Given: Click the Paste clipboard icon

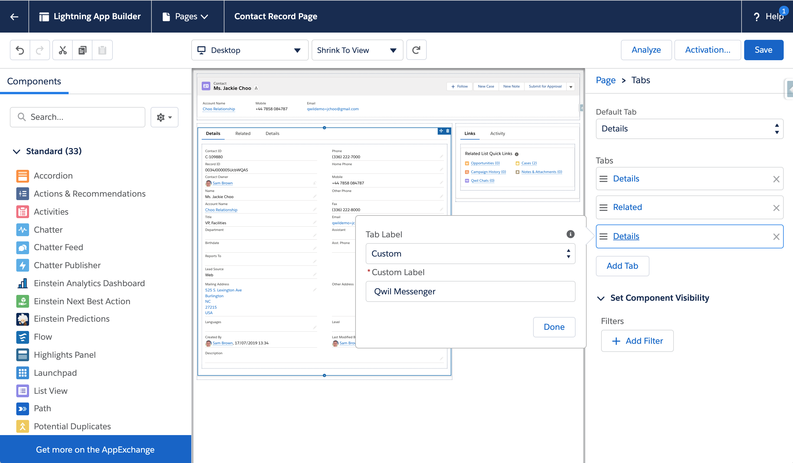Looking at the screenshot, I should [x=102, y=50].
